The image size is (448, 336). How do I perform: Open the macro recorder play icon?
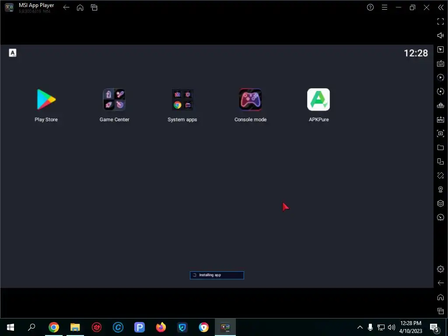pyautogui.click(x=441, y=77)
